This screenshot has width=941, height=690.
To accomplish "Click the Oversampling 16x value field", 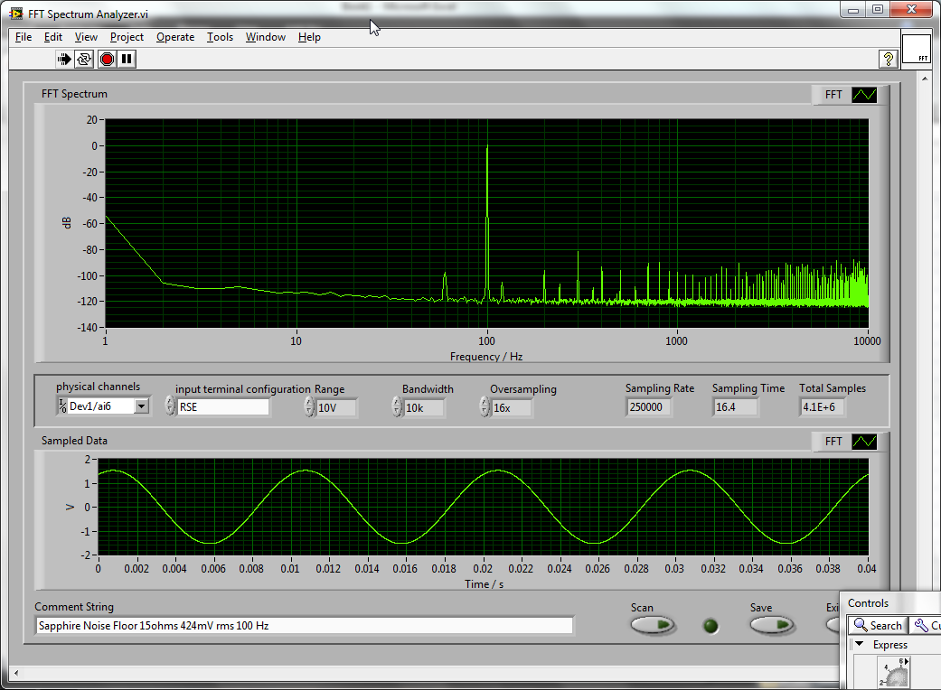I will point(512,407).
